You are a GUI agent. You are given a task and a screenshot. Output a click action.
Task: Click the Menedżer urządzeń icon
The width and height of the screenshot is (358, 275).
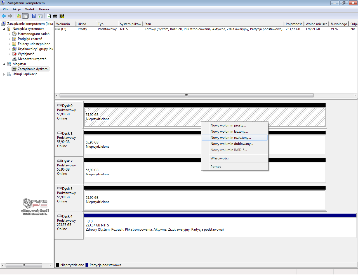point(14,59)
